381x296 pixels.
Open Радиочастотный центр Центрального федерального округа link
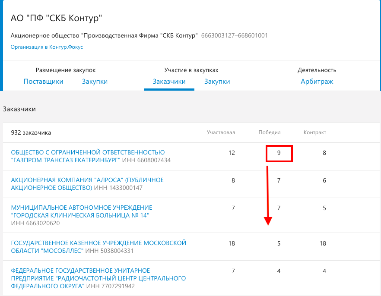pos(98,278)
